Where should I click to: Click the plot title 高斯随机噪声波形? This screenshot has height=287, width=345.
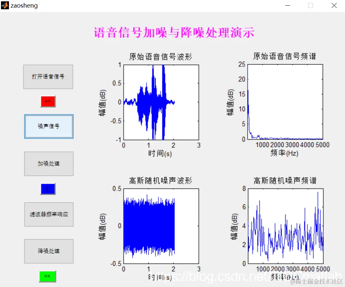pos(160,181)
